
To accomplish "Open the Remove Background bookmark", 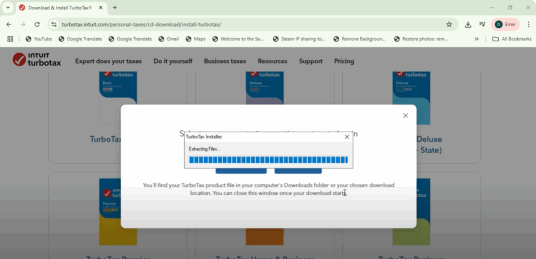I will click(360, 39).
